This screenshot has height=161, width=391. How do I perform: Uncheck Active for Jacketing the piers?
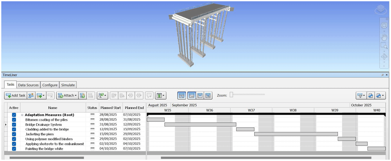tap(14, 134)
